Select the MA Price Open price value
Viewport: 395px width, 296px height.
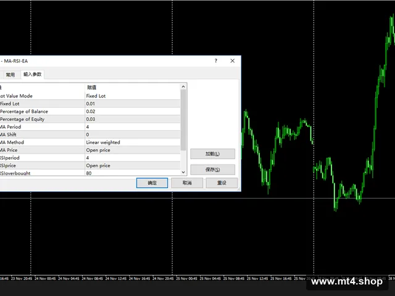pos(98,150)
